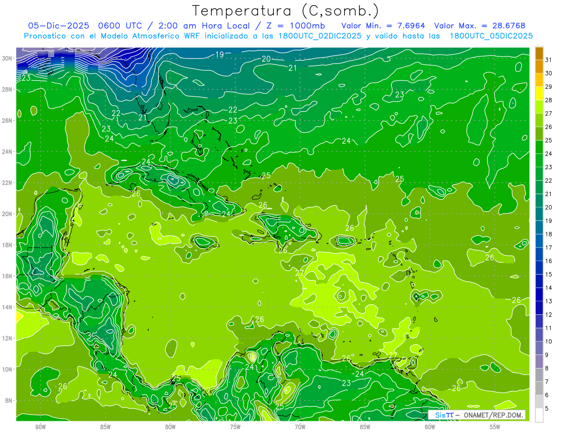This screenshot has width=561, height=433.
Task: Click the yellow legend swatch between 28 and 29
Action: pos(539,93)
